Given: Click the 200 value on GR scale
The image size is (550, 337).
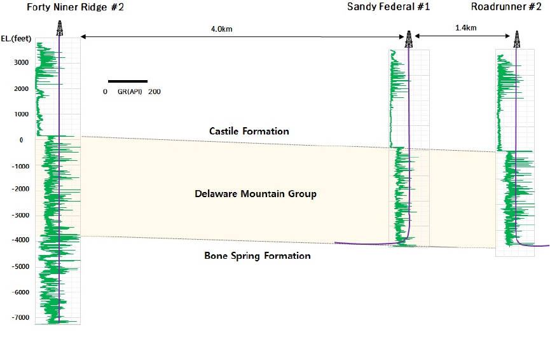Looking at the screenshot, I should pyautogui.click(x=154, y=92).
